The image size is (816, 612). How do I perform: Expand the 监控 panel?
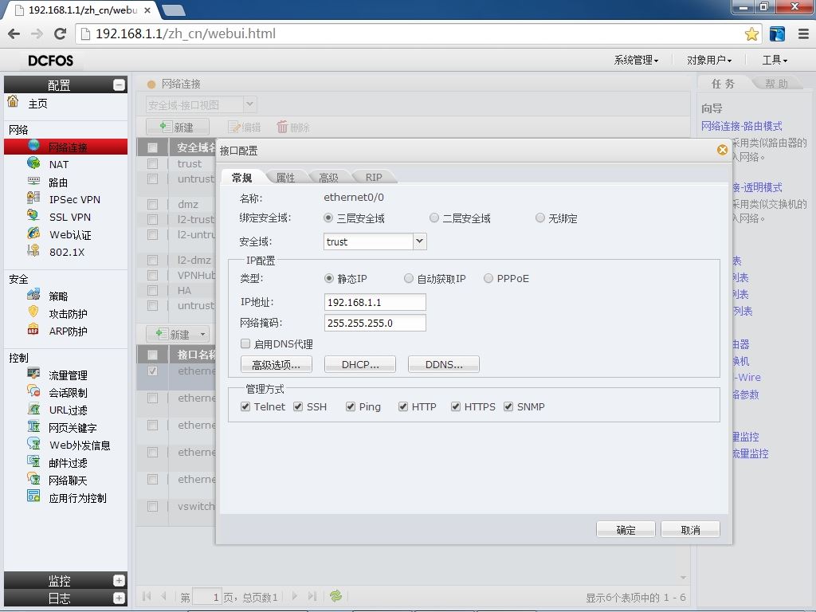click(119, 580)
